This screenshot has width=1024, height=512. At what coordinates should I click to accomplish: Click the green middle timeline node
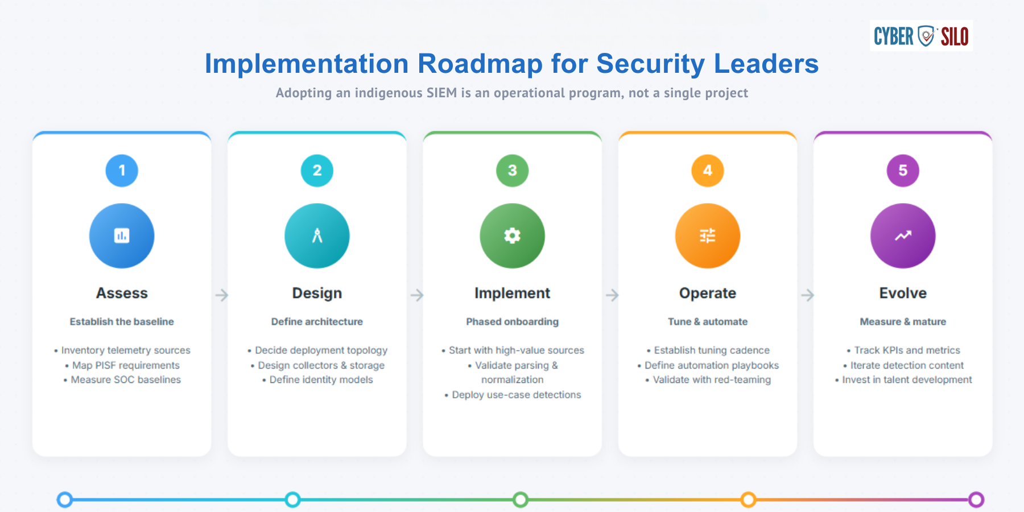(520, 499)
